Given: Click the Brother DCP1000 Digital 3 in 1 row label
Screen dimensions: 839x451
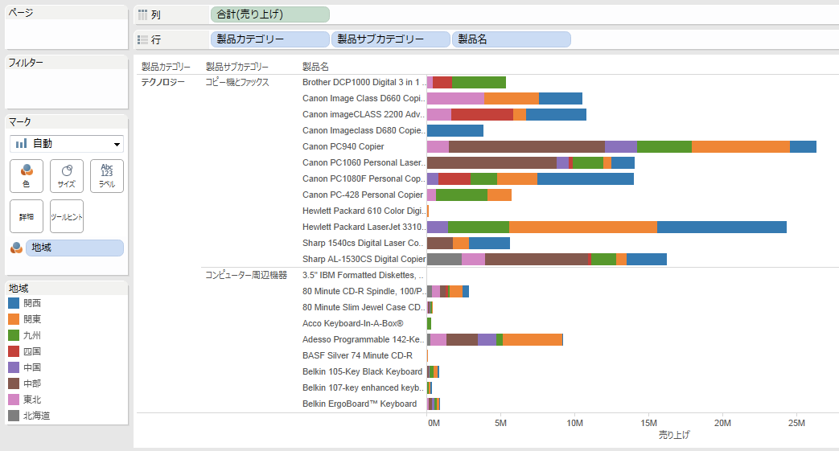Looking at the screenshot, I should tap(364, 82).
